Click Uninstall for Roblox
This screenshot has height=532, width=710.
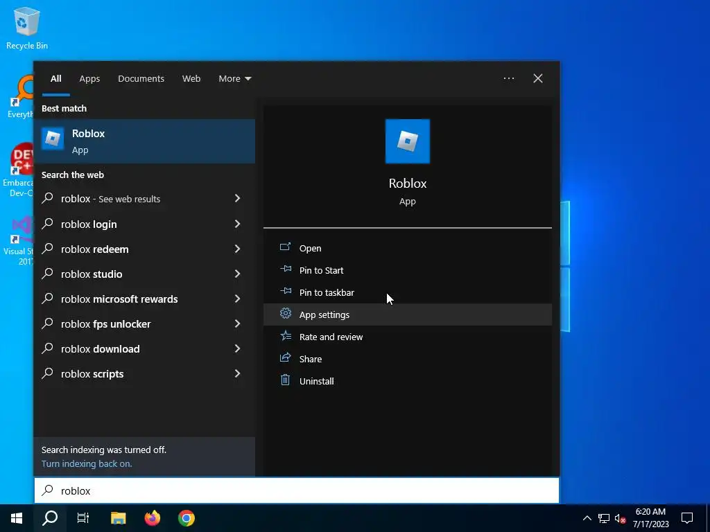pyautogui.click(x=407, y=381)
